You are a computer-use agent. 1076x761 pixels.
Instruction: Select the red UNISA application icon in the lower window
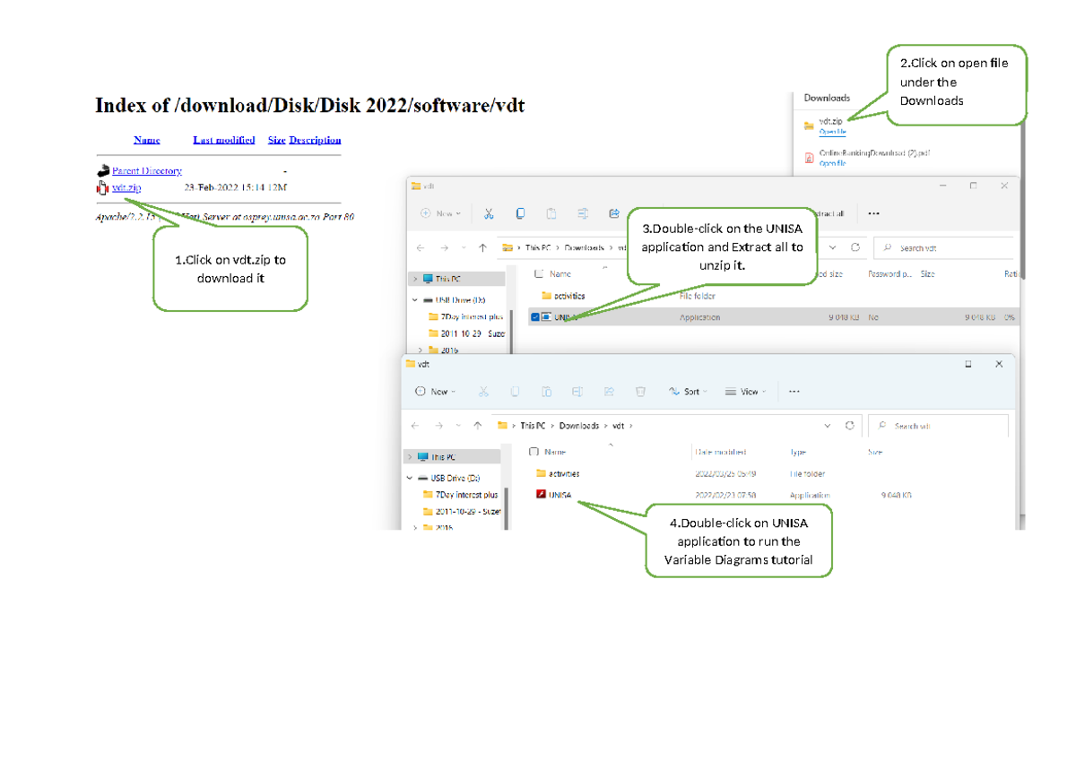[x=541, y=495]
